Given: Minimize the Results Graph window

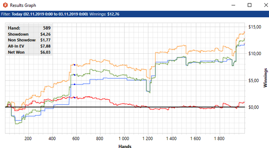Looking at the screenshot, I should pyautogui.click(x=233, y=5).
